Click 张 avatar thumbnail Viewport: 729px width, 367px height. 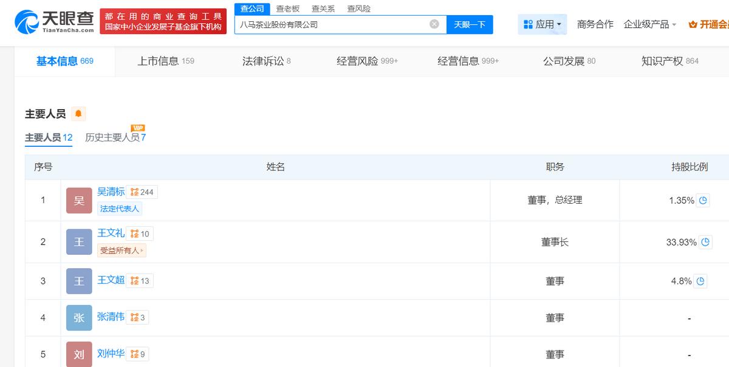(79, 317)
